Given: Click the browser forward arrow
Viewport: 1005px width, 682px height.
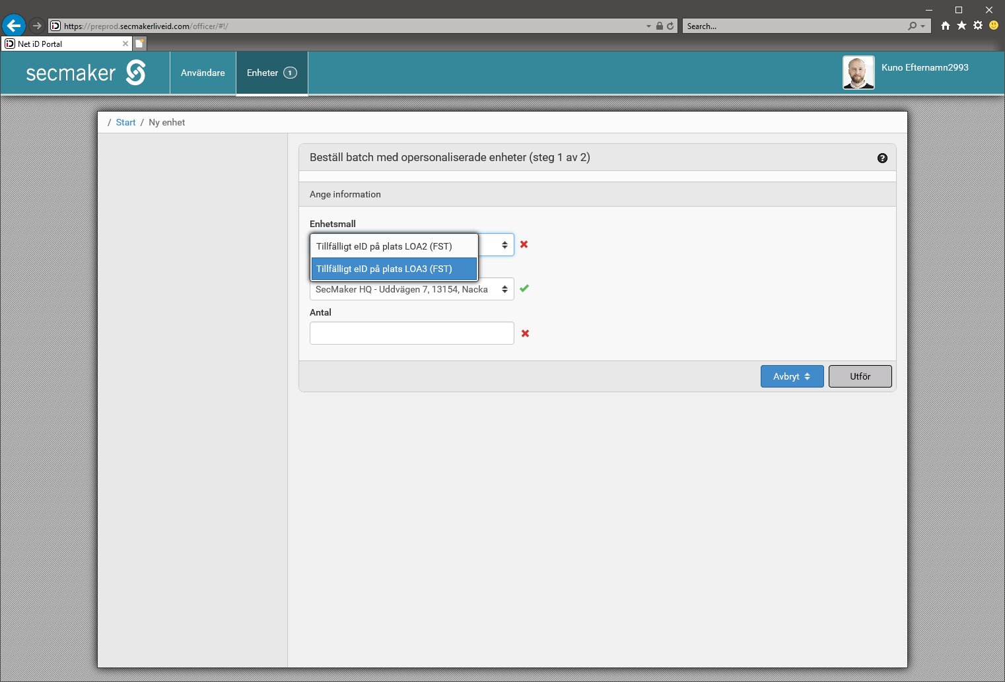Looking at the screenshot, I should [x=37, y=26].
